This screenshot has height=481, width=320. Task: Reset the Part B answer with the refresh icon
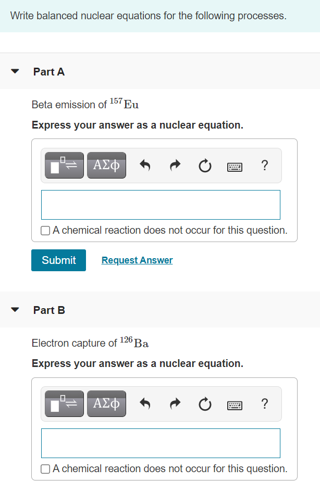(205, 404)
